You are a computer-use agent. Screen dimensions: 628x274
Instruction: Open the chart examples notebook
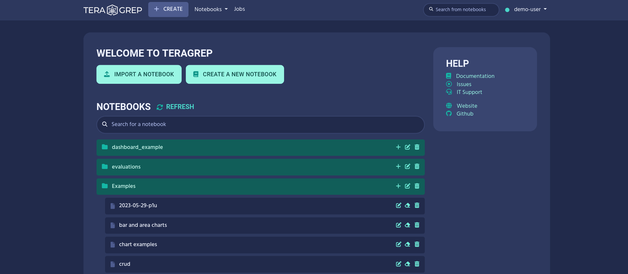[138, 244]
